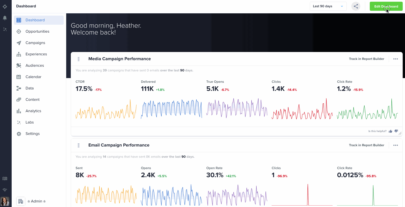This screenshot has height=207, width=405.
Task: Click thumbs up for Media Campaign widget
Action: [x=391, y=131]
